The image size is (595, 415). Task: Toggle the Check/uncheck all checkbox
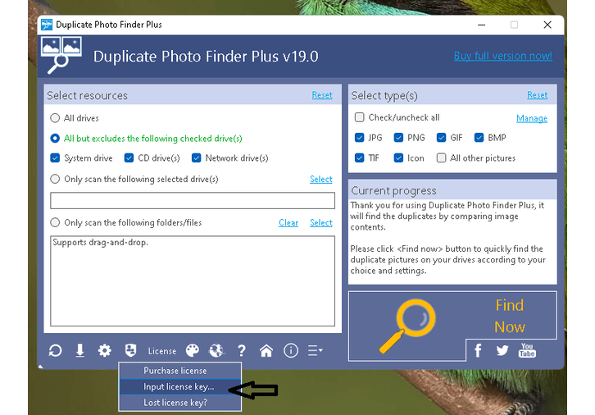tap(359, 117)
